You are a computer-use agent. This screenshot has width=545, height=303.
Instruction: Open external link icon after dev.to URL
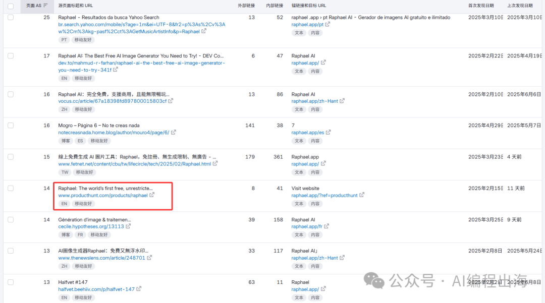coord(116,70)
